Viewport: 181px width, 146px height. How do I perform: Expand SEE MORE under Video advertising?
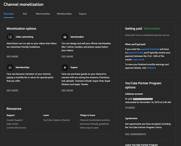[x=12, y=57]
